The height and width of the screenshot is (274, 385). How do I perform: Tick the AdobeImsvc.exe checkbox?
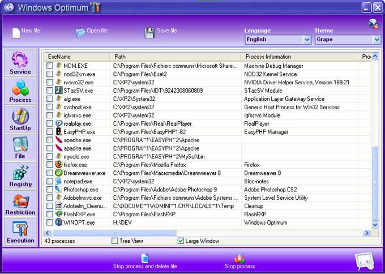(x=50, y=198)
